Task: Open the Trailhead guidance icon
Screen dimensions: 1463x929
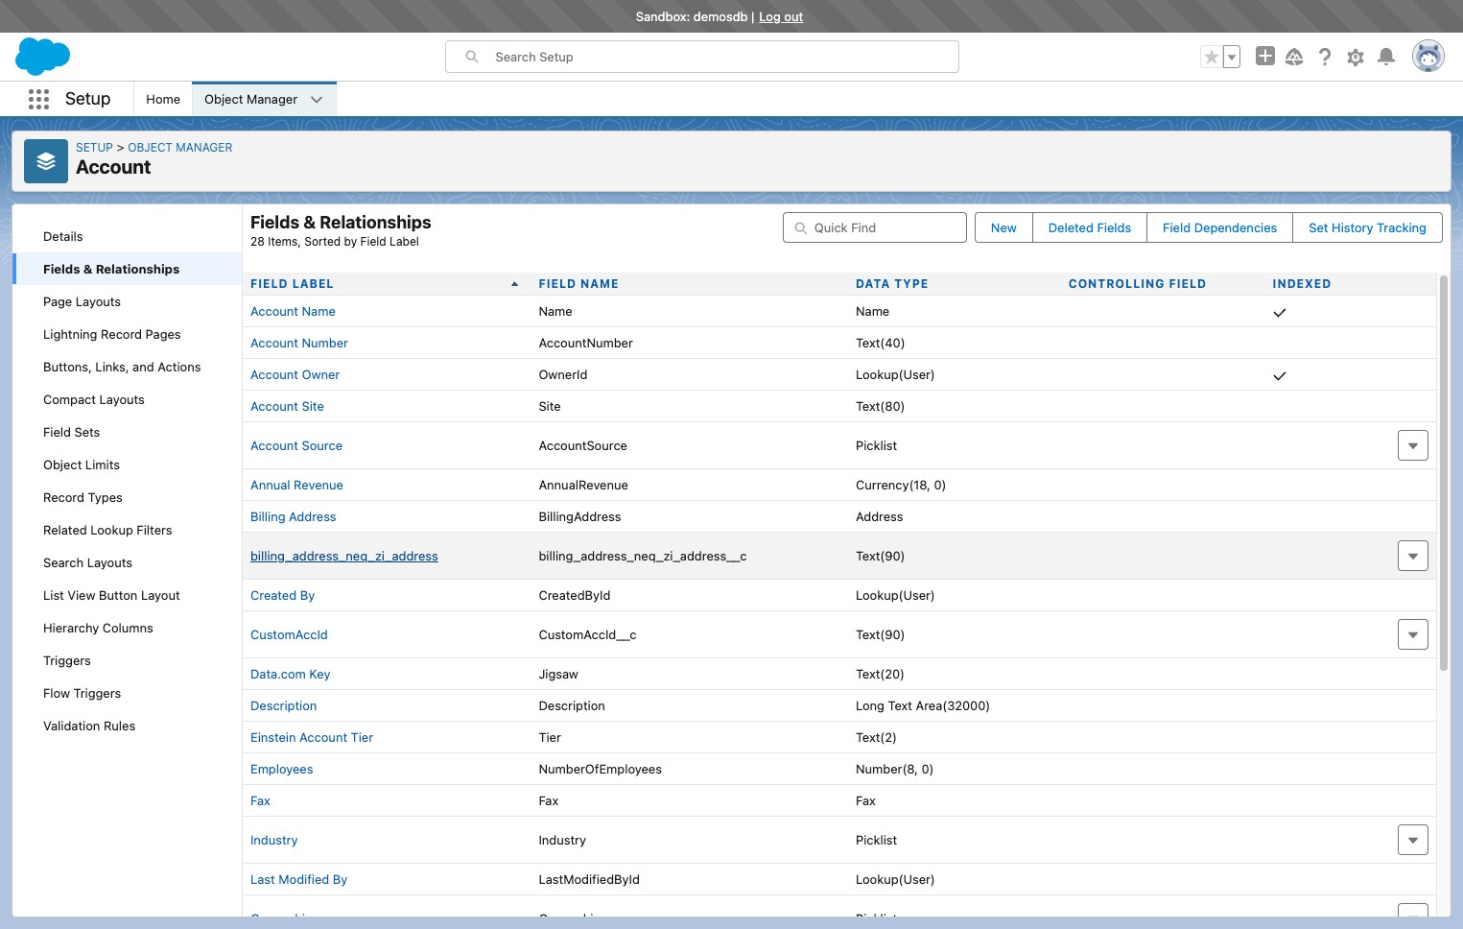Action: [x=1294, y=57]
